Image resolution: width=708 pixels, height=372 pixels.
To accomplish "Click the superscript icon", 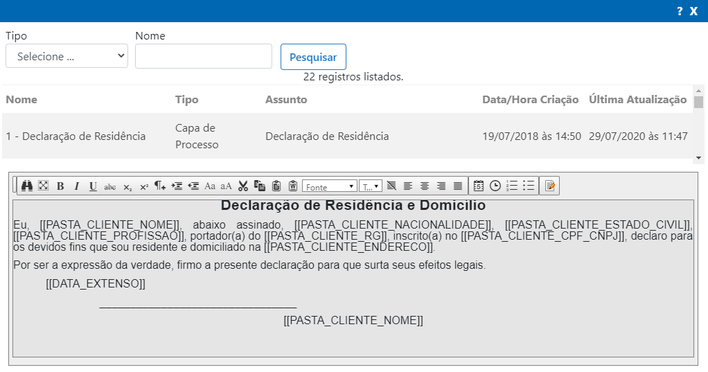I will point(144,186).
